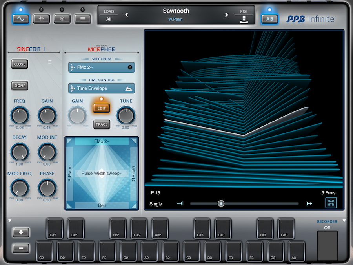Select next spectrum with right arrow
Screen dimensions: 353x265
[118, 59]
